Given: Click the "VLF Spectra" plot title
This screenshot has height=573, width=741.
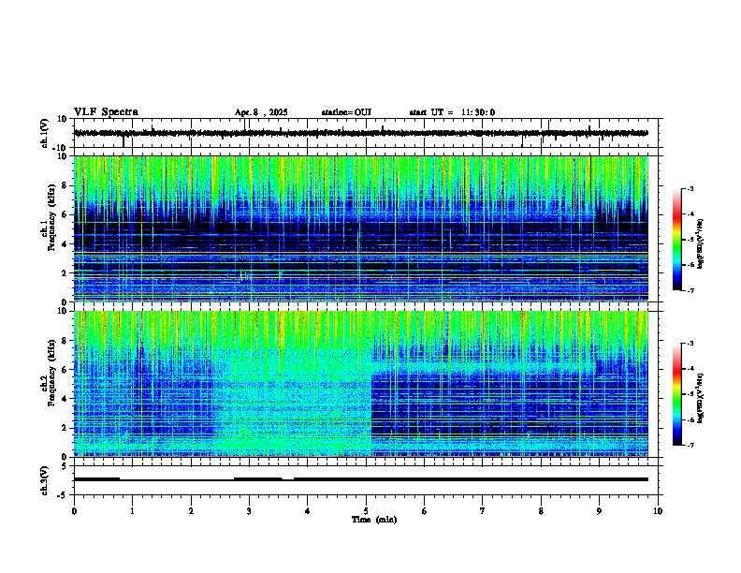Looking at the screenshot, I should [106, 112].
